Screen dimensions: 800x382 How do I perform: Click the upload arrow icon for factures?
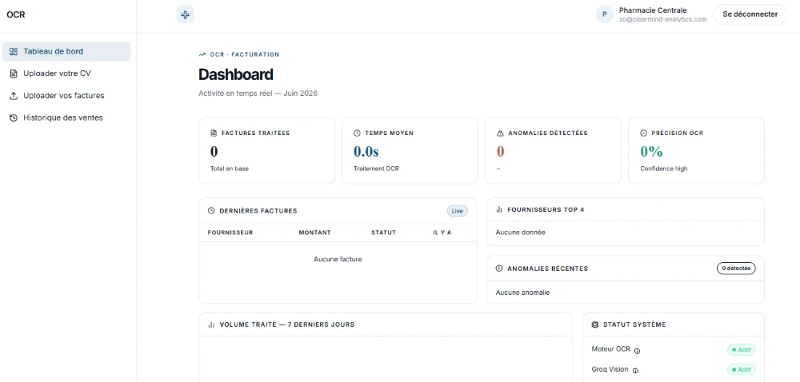tap(14, 95)
